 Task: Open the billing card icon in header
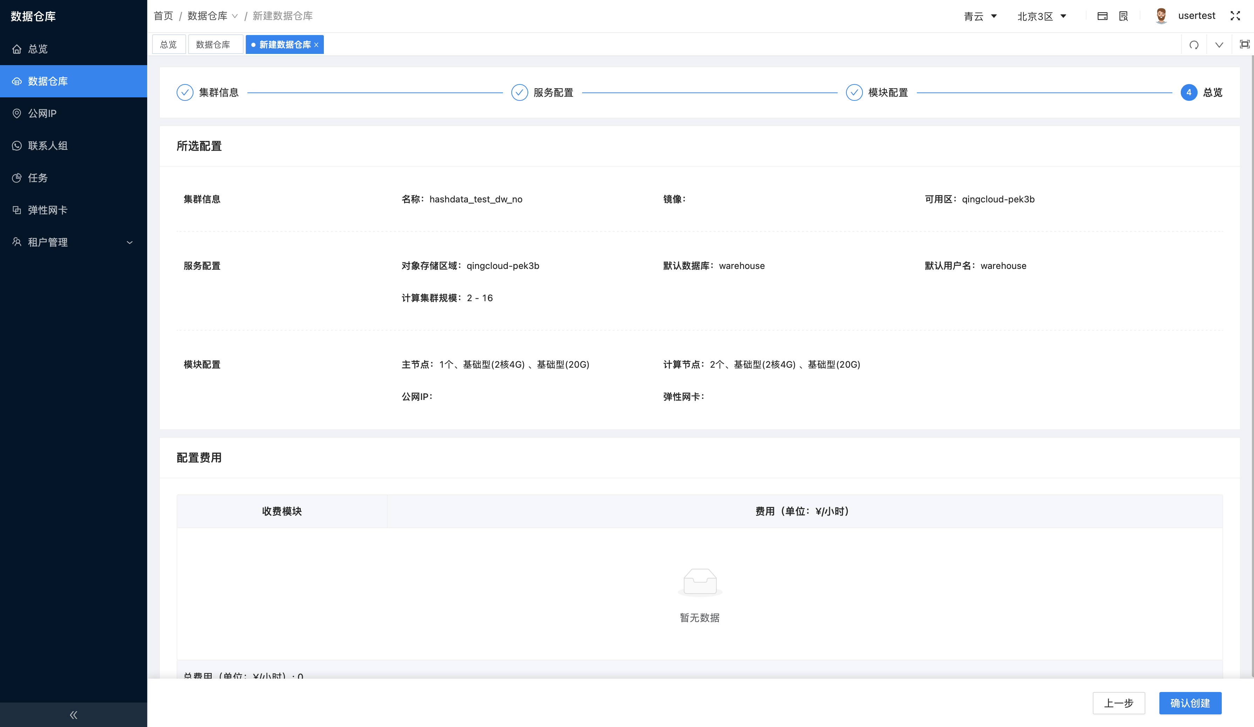point(1102,16)
